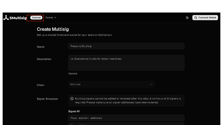Click the Signer #1 label

74,111
